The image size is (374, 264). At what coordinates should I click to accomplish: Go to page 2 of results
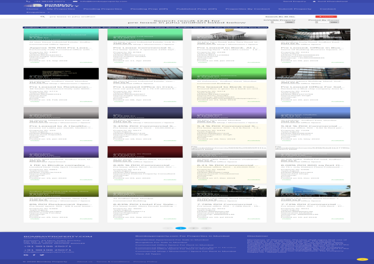[x=193, y=228]
